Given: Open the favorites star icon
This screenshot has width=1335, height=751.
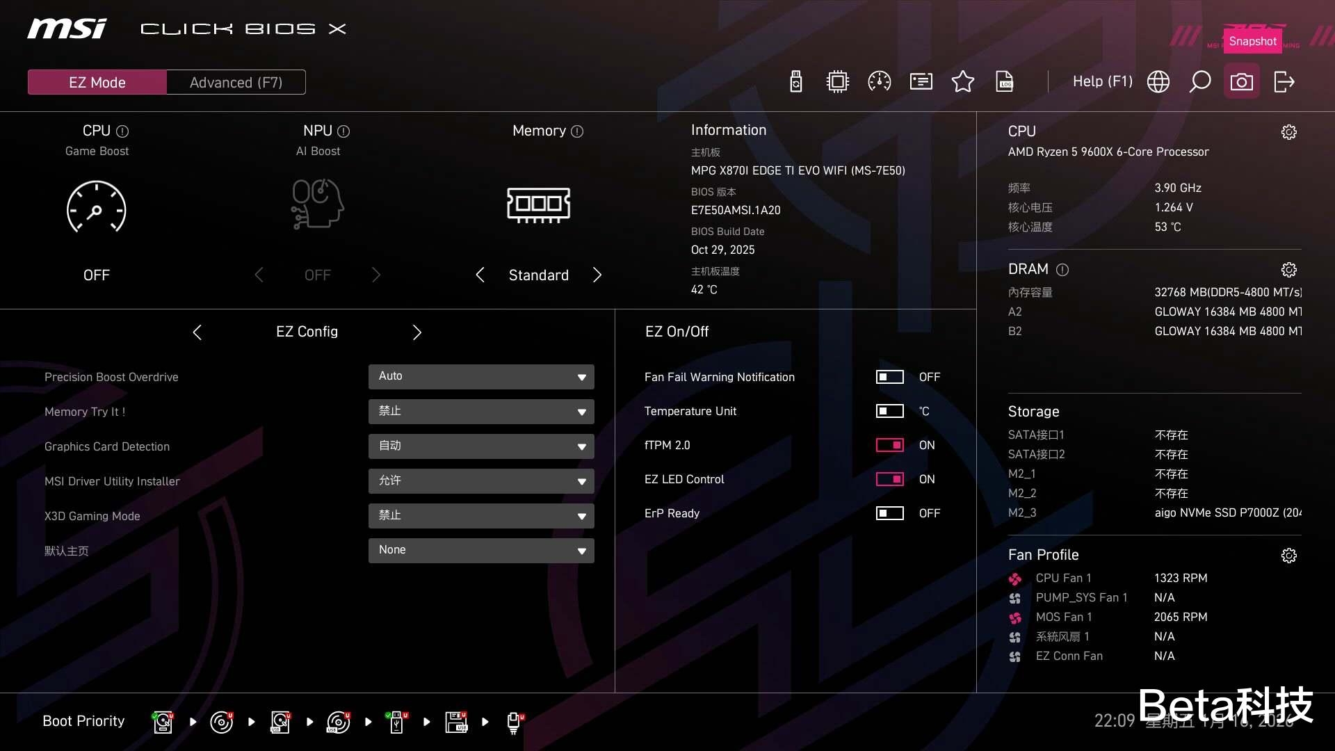Looking at the screenshot, I should 963,82.
